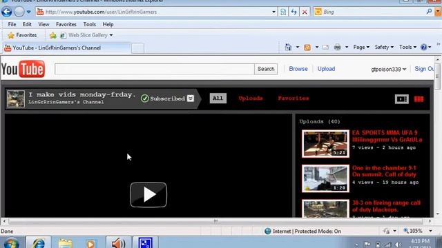Viewport: 442px width, 248px height.
Task: Expand the subscription options arrow
Action: pyautogui.click(x=191, y=98)
